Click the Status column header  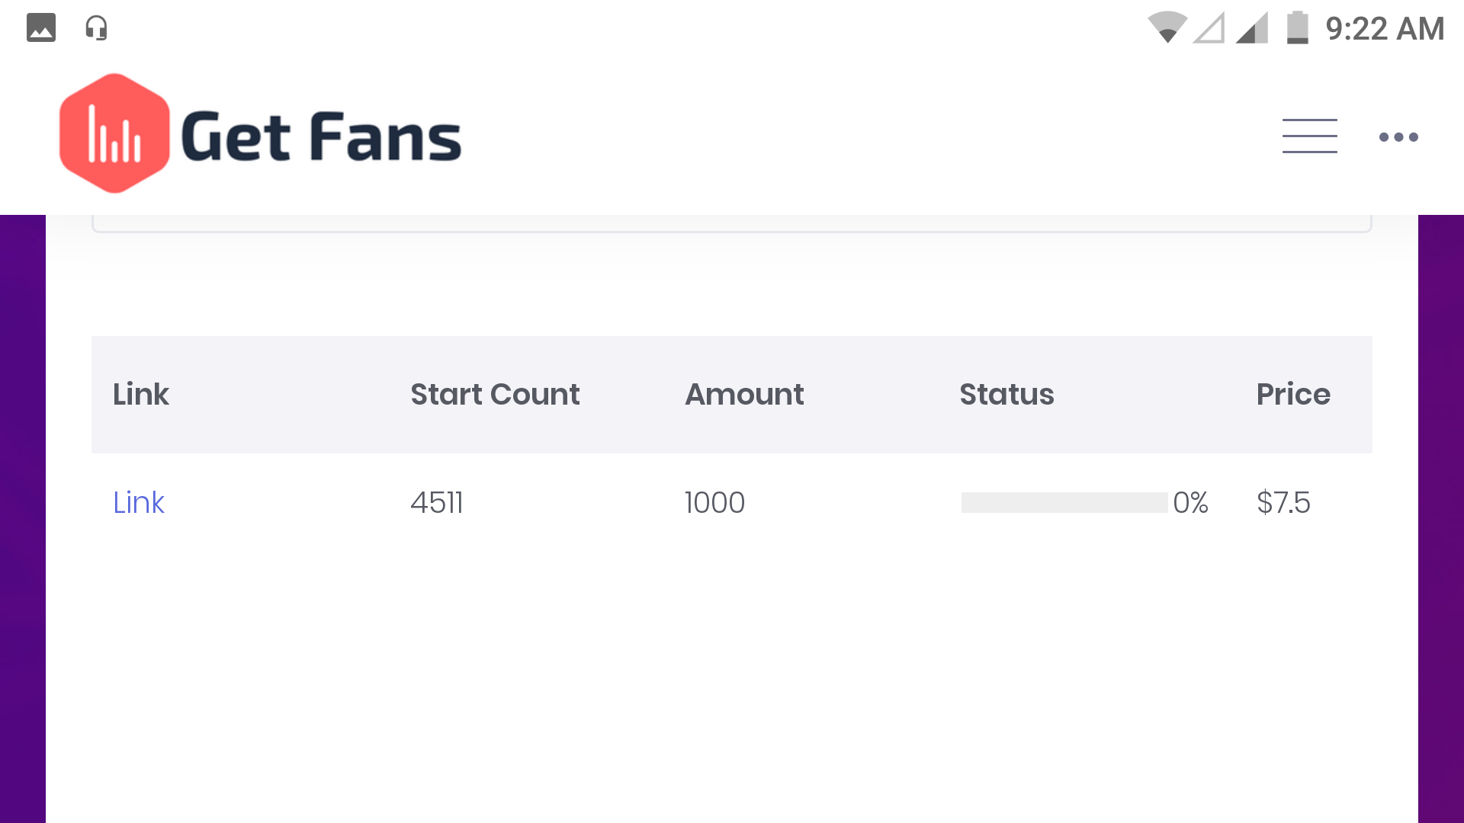(1006, 395)
